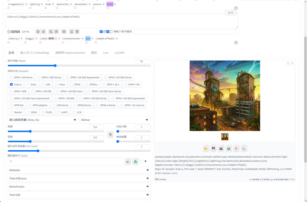
Task: Open the LyCORIS tab
Action: click(119, 52)
